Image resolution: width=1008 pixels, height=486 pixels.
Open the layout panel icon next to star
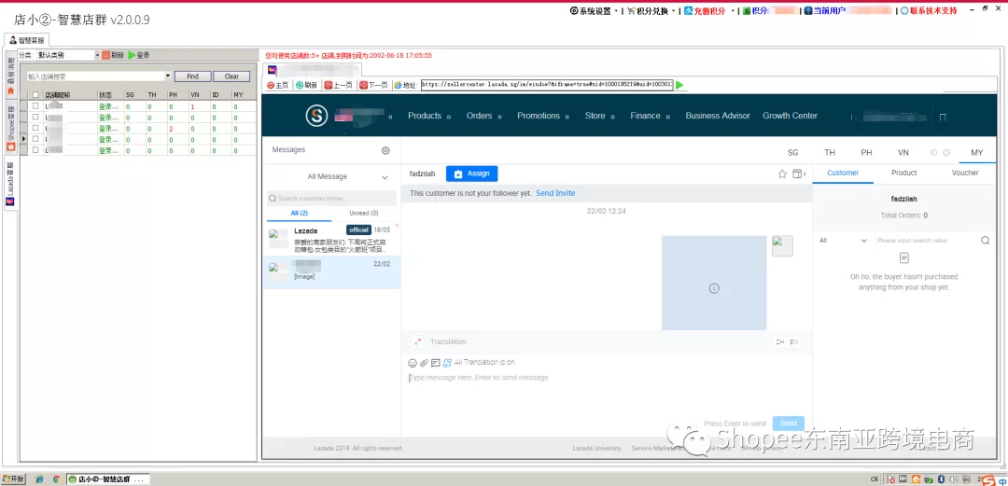[x=799, y=174]
